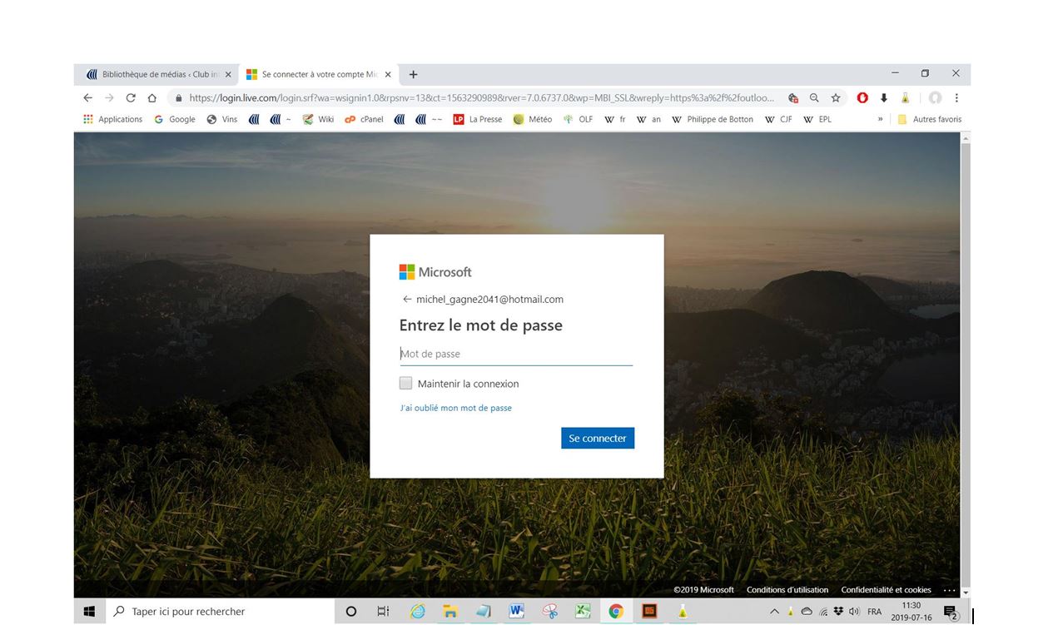Click J'ai oublié mon mot de passe
Screen dimensions: 1058x625
[x=455, y=408]
